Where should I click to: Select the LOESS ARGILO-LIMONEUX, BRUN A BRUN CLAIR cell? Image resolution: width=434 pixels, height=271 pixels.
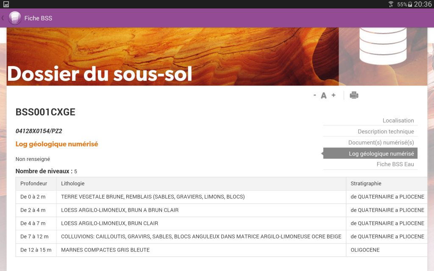(201, 210)
